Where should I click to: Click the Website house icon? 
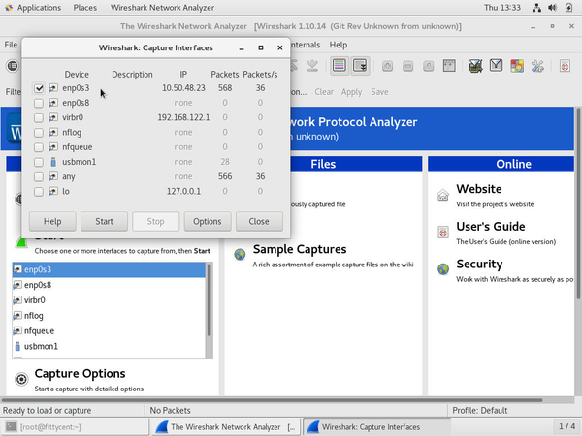[x=443, y=195]
